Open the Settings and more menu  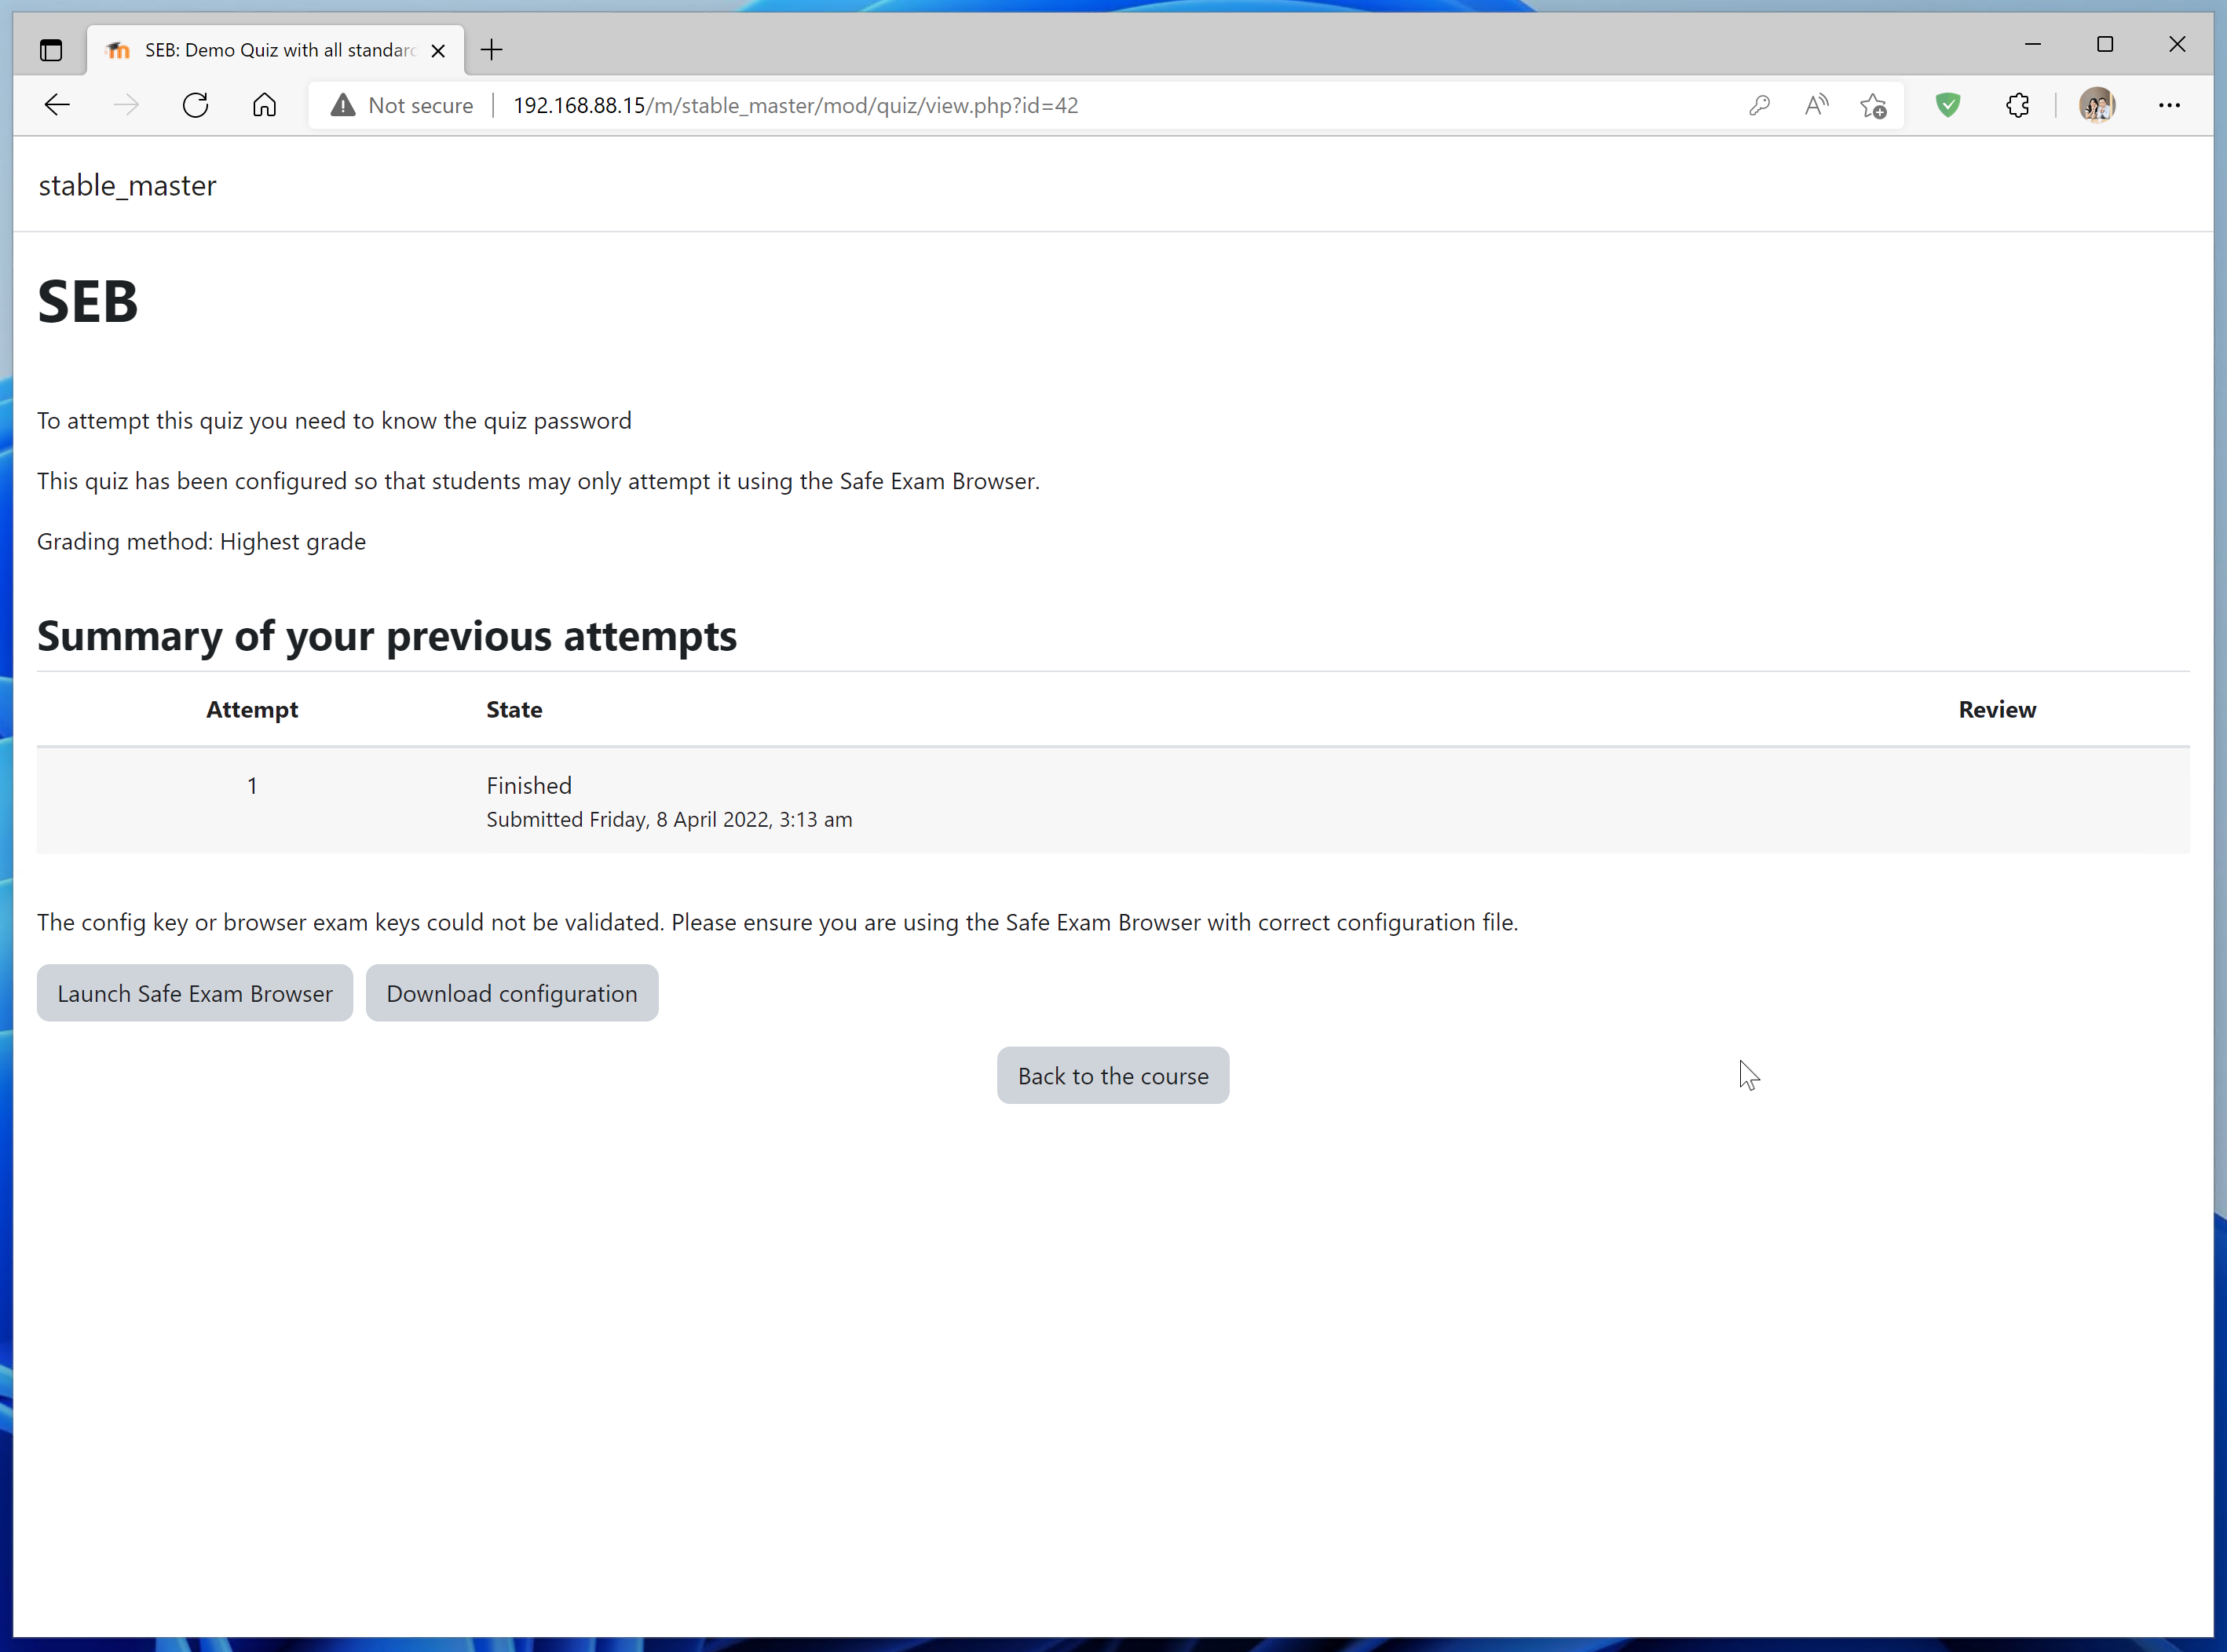point(2169,105)
